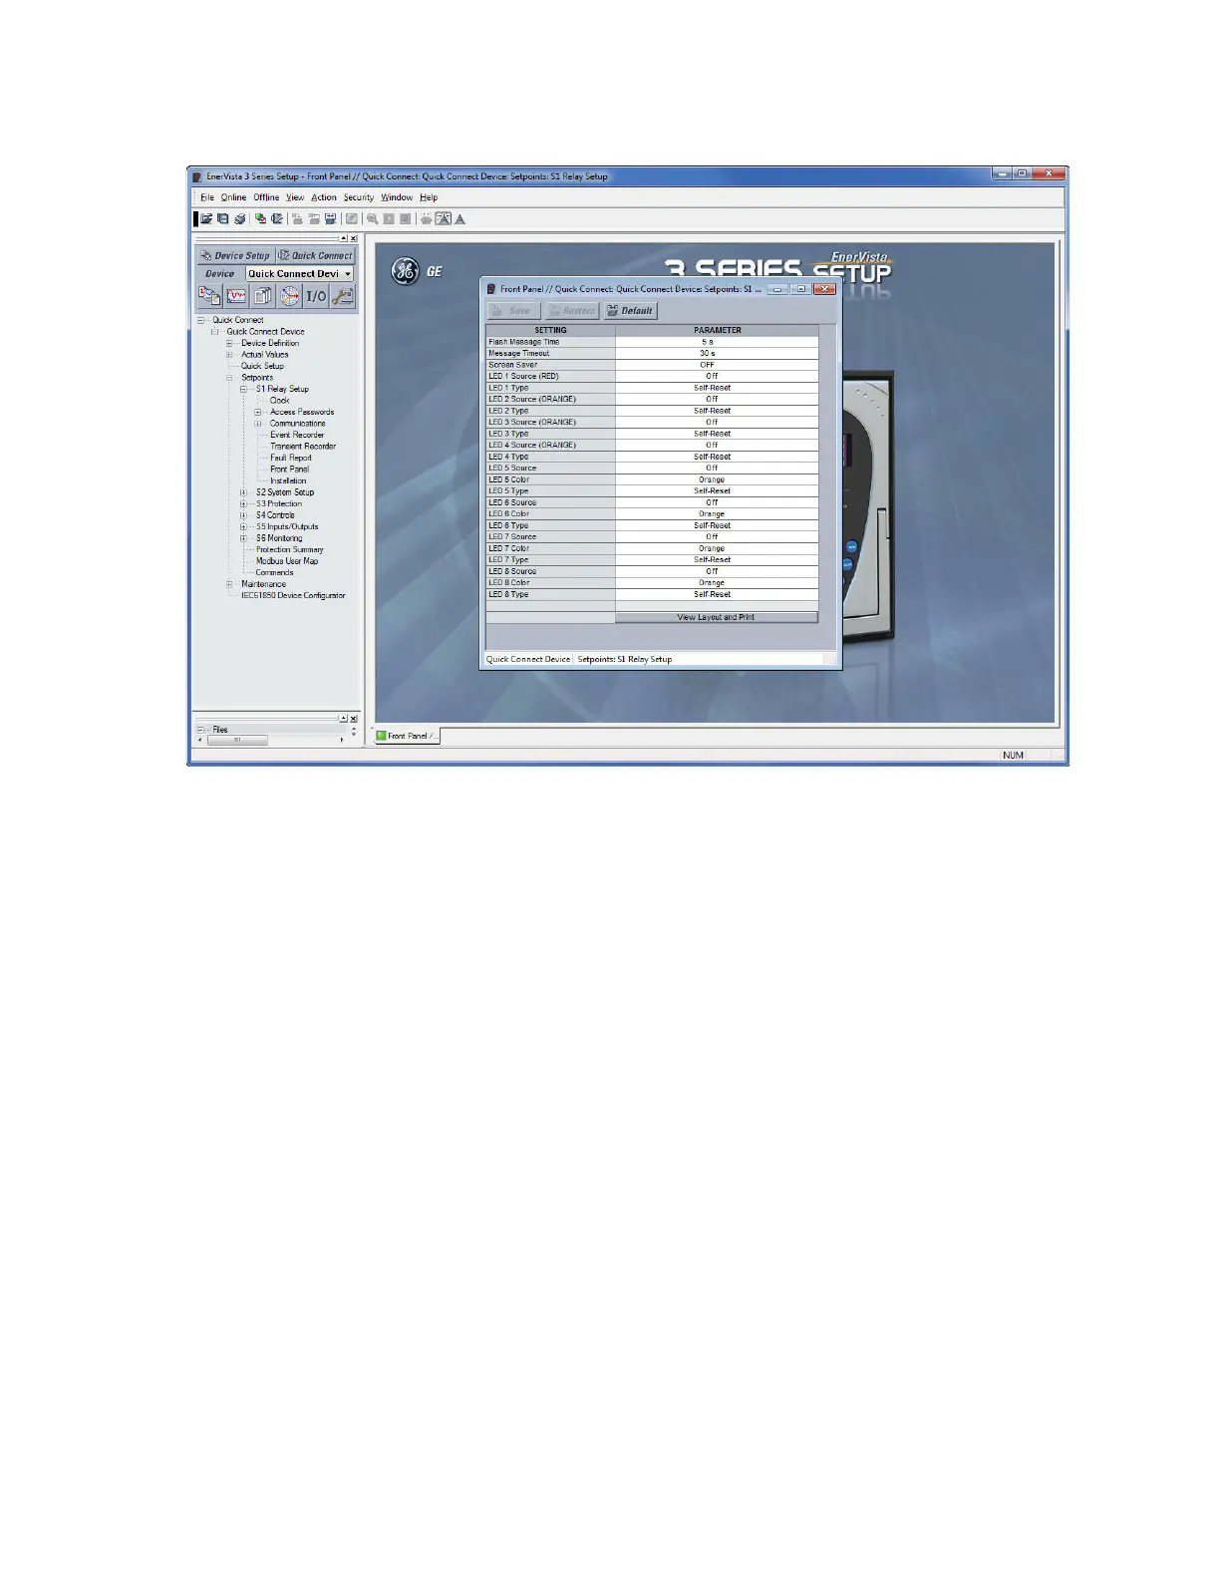This screenshot has width=1220, height=1579.
Task: Click the LED 1 Type Self-Reset value
Action: click(717, 388)
